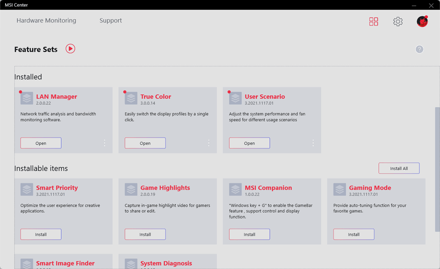The width and height of the screenshot is (440, 269).
Task: Open the feature sets grid view icon
Action: [374, 21]
